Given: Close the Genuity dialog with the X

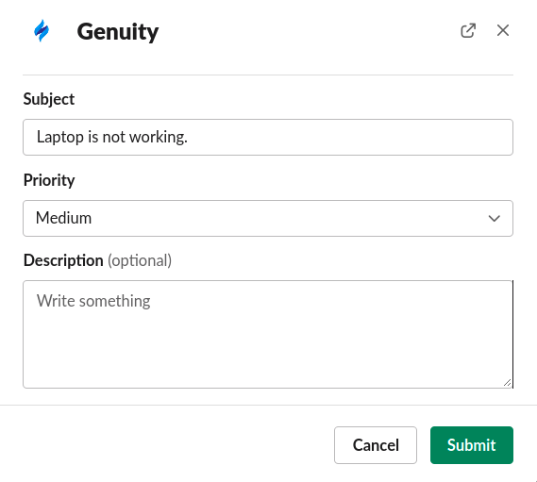Looking at the screenshot, I should 503,30.
